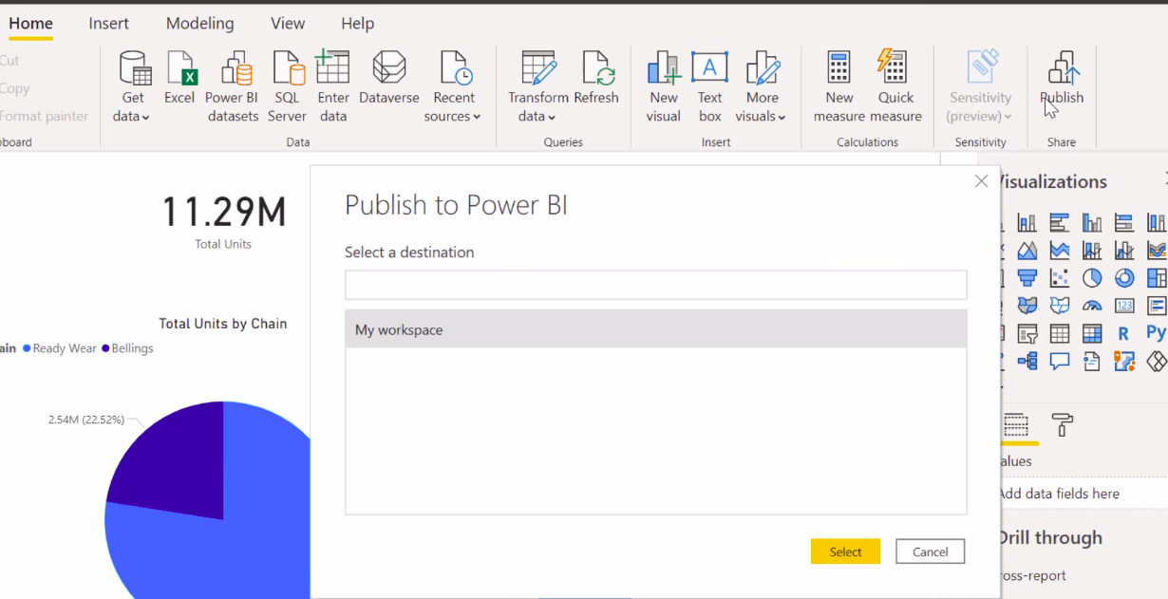The width and height of the screenshot is (1168, 599).
Task: Choose the clustered column chart visual
Action: pos(1092,223)
